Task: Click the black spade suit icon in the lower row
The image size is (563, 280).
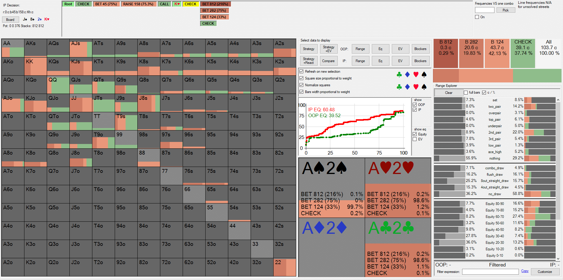Action: [424, 87]
